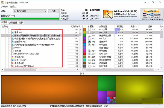Screen dimensions: 164x108
Task: Click the WizTree wizard folder logo
Action: [x=108, y=14]
